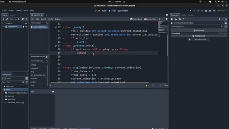Switch to Script workspace
Screen dimensions: 229x129
(112, 11)
